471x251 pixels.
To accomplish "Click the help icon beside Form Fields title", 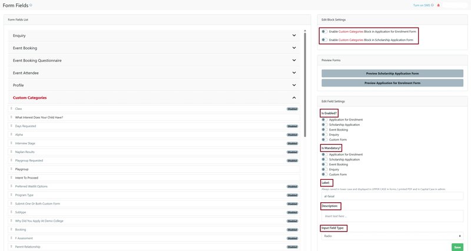I will [x=31, y=5].
